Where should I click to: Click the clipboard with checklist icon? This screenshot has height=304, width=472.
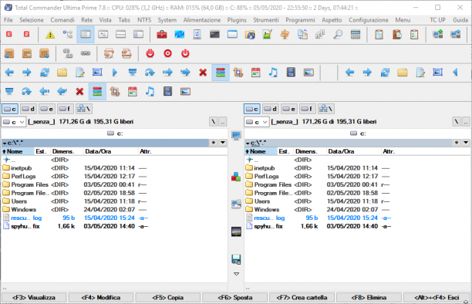tap(414, 35)
